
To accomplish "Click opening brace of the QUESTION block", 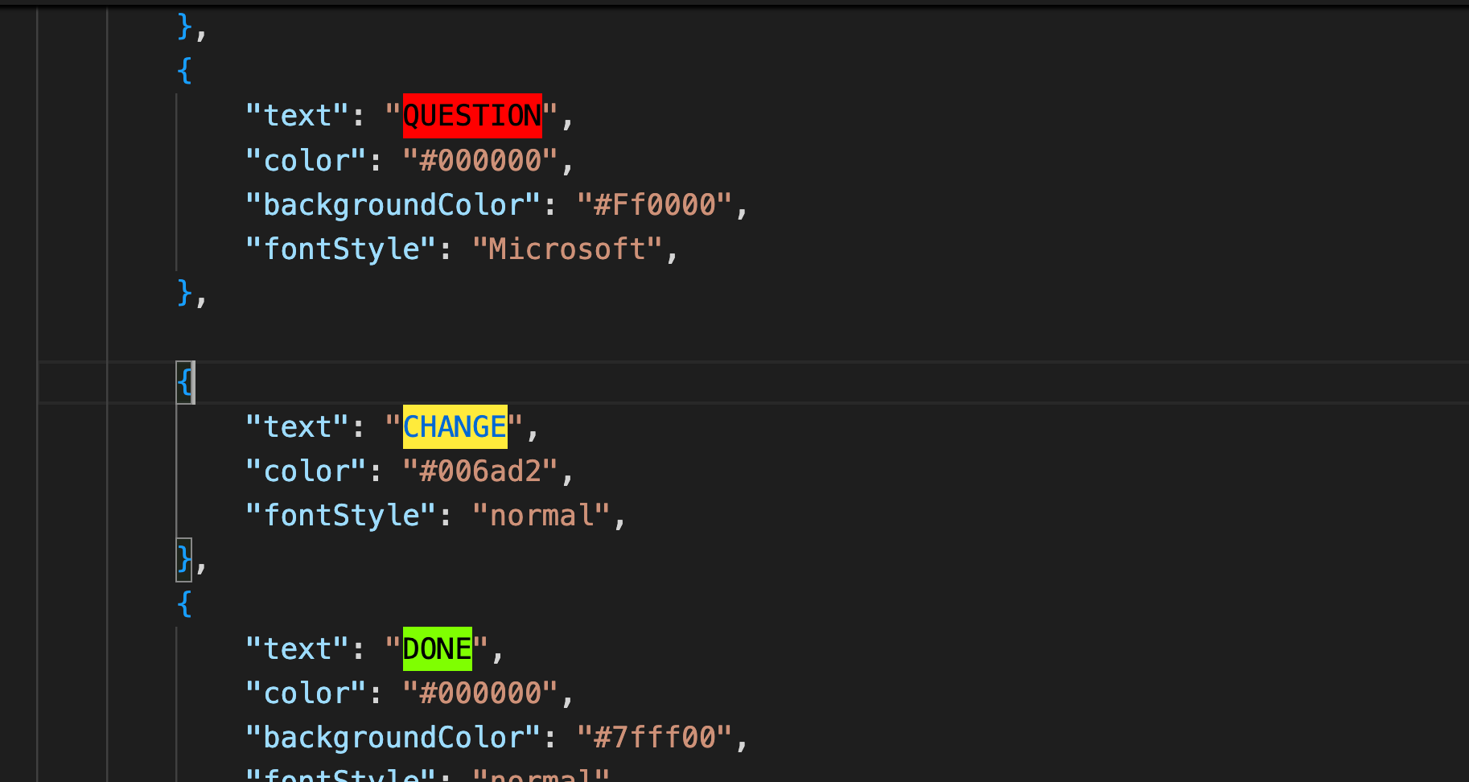I will click(185, 71).
